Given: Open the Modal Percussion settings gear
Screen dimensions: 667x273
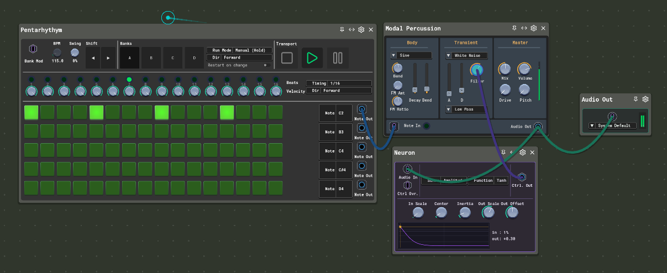Looking at the screenshot, I should 534,28.
